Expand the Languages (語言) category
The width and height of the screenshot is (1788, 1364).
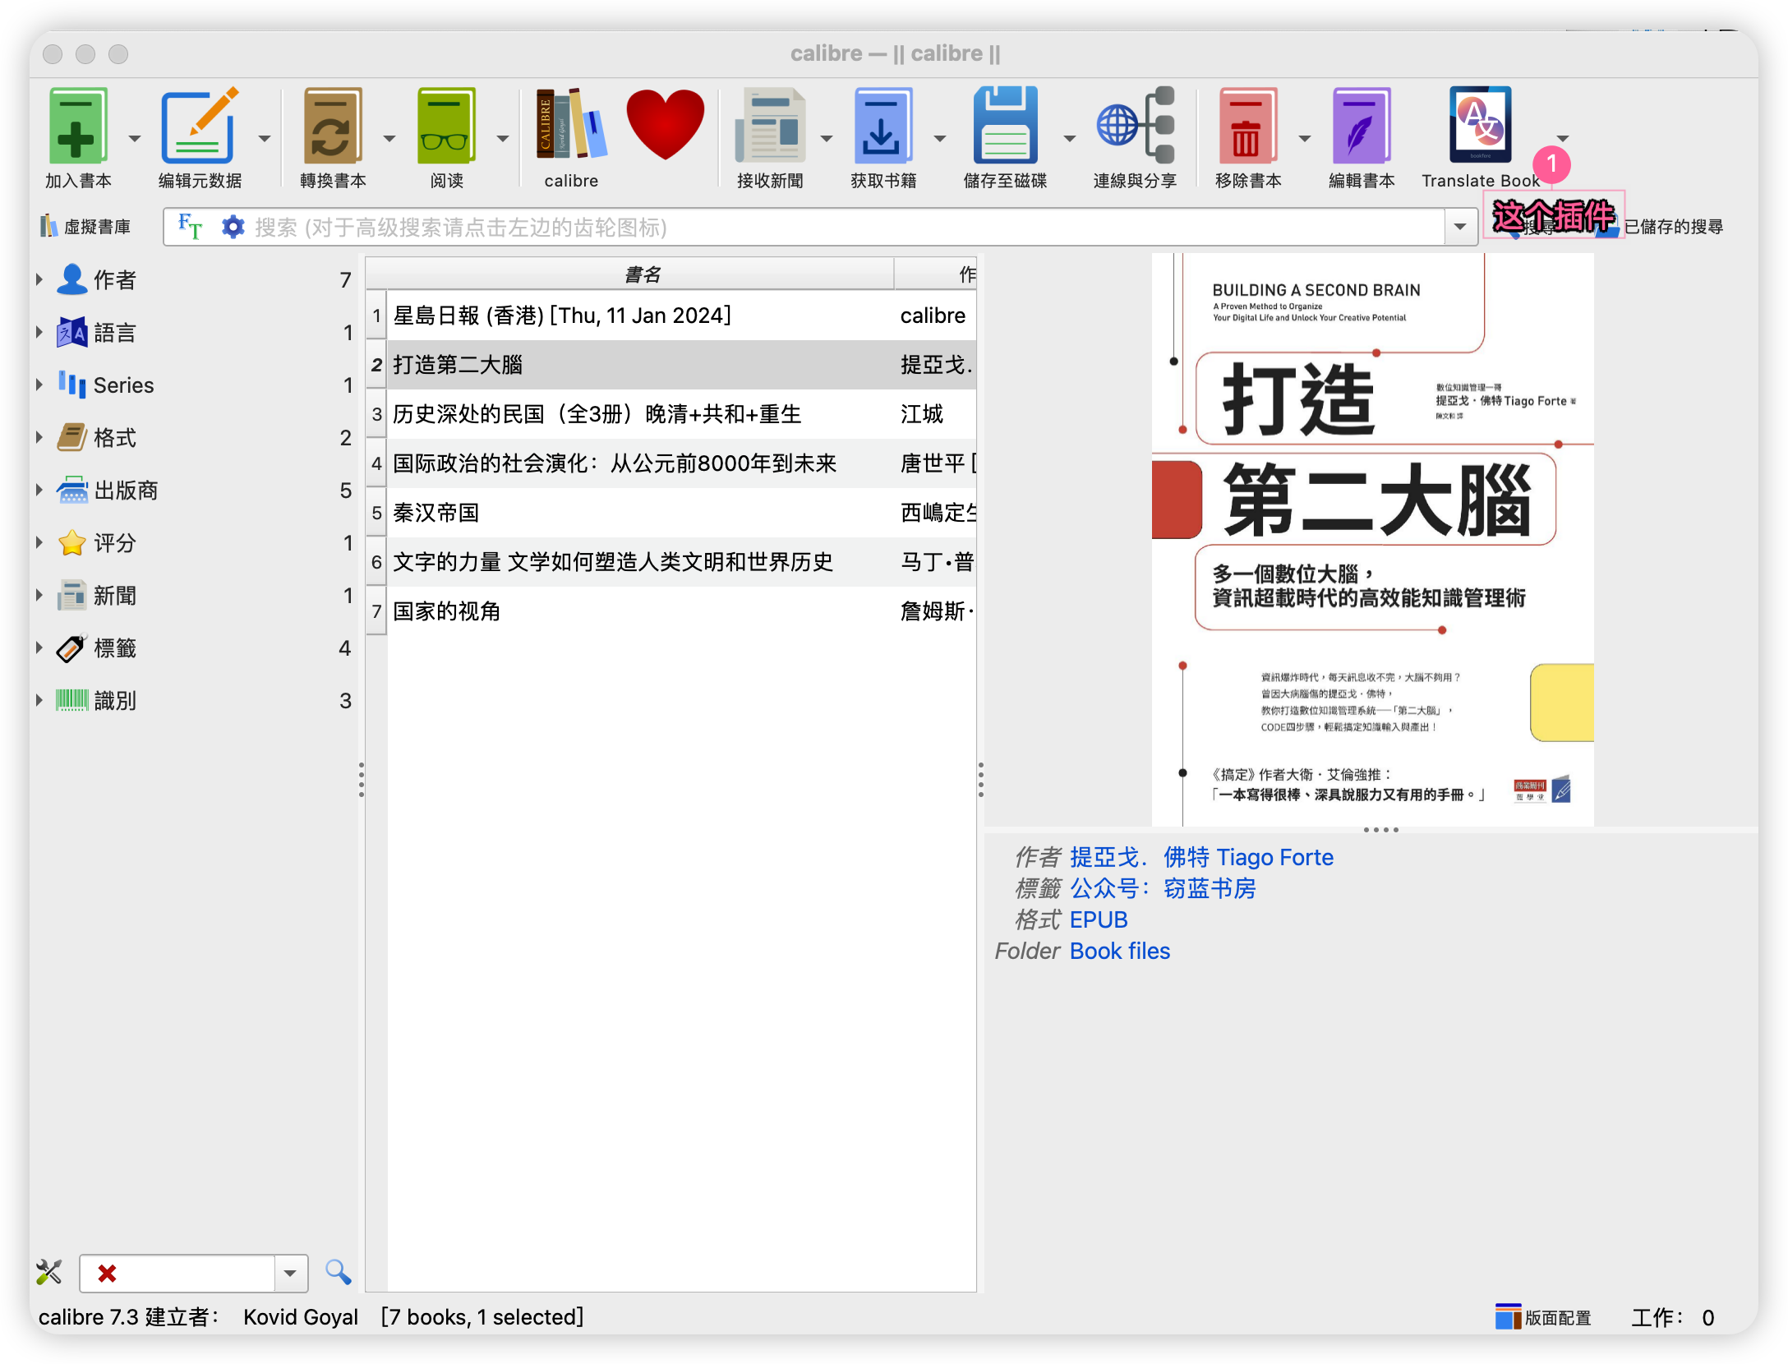[x=39, y=332]
